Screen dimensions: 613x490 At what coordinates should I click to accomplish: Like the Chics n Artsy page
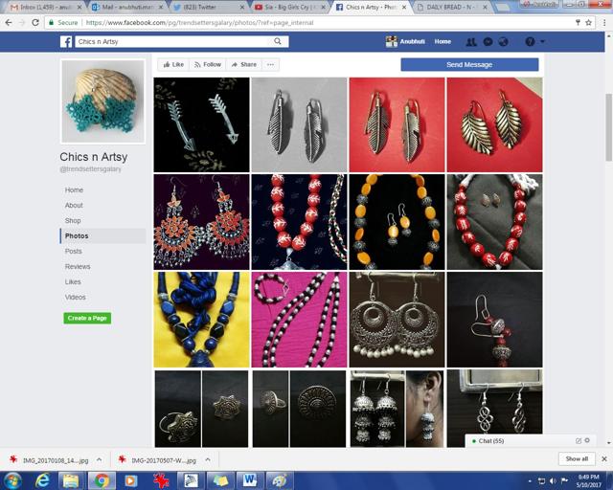[x=173, y=64]
